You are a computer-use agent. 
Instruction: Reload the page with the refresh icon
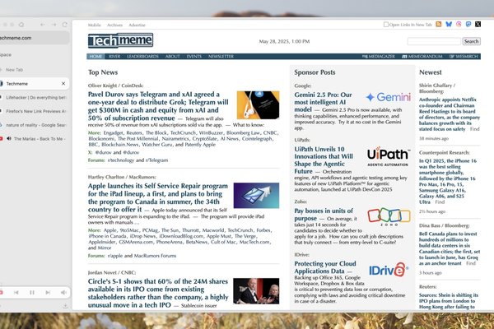(x=65, y=25)
